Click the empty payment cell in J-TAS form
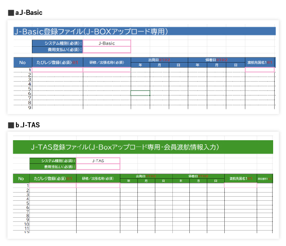This screenshot has width=286, height=246. click(98, 167)
